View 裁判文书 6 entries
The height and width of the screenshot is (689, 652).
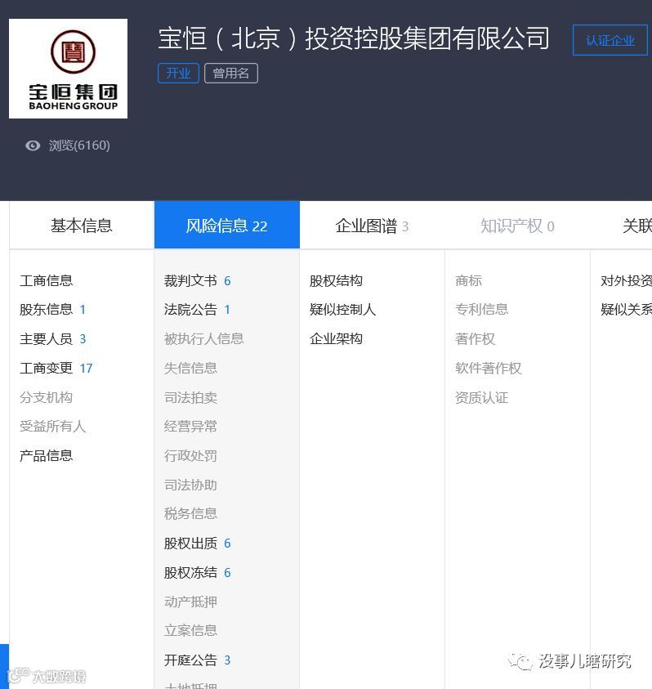click(197, 280)
